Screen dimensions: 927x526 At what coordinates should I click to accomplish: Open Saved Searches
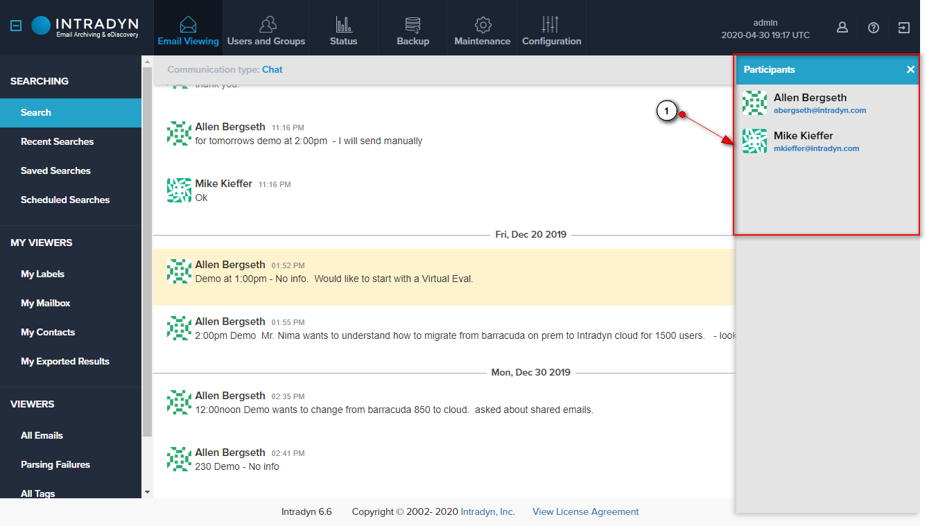[71, 170]
